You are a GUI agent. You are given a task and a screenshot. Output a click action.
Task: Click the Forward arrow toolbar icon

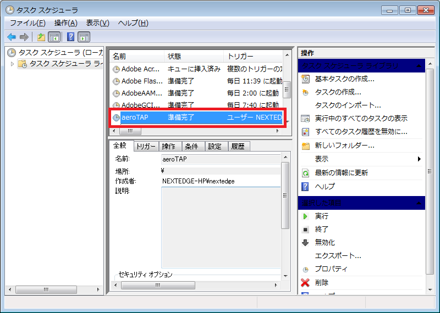point(24,37)
